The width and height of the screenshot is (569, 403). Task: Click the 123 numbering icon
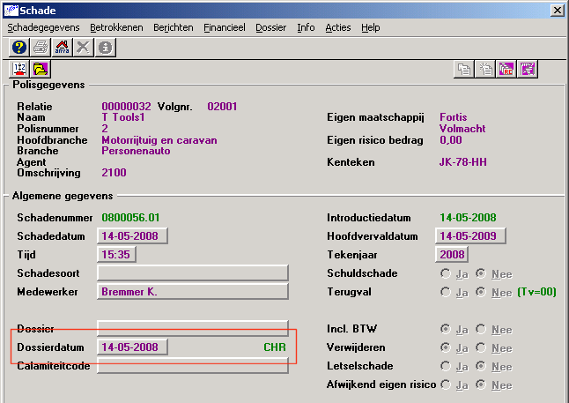[19, 69]
